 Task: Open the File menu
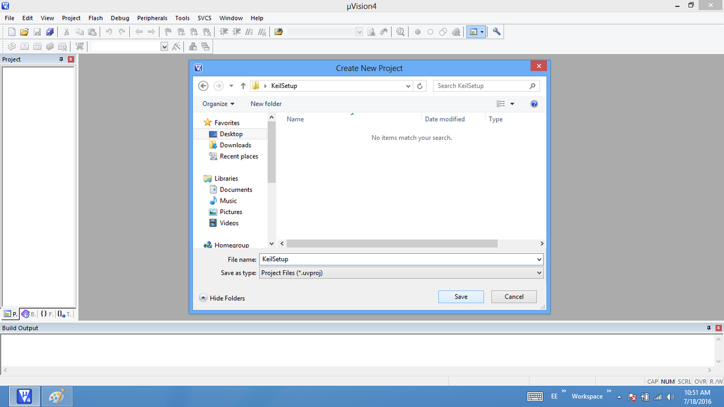point(10,18)
